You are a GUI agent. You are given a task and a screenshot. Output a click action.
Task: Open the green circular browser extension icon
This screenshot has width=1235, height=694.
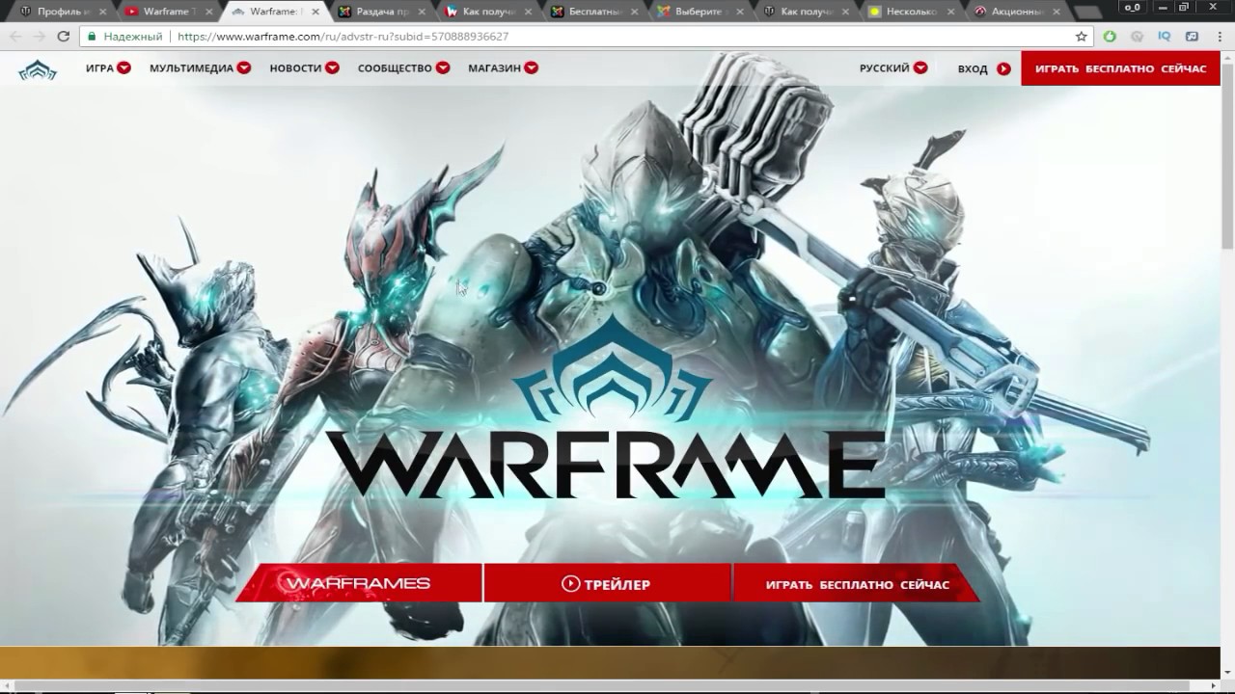(x=1110, y=37)
